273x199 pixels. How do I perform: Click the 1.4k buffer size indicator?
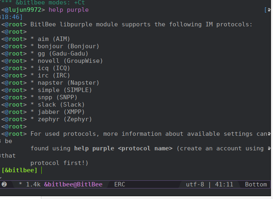tap(33, 184)
